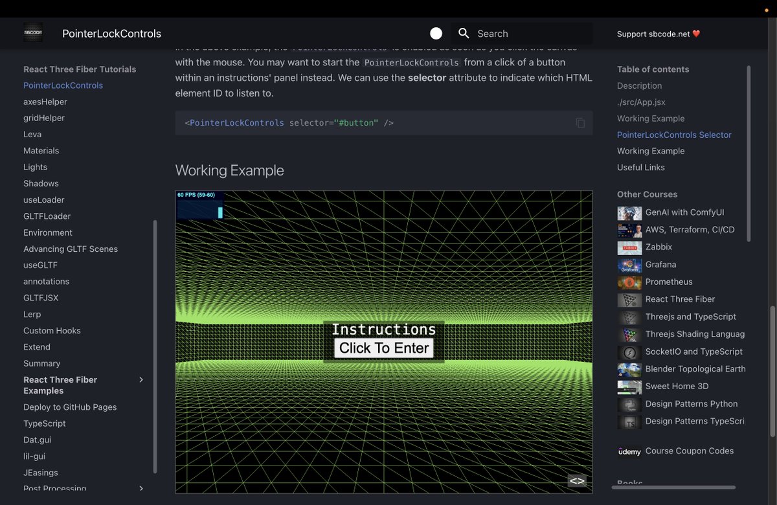Go to the TypeScript page

[x=45, y=423]
